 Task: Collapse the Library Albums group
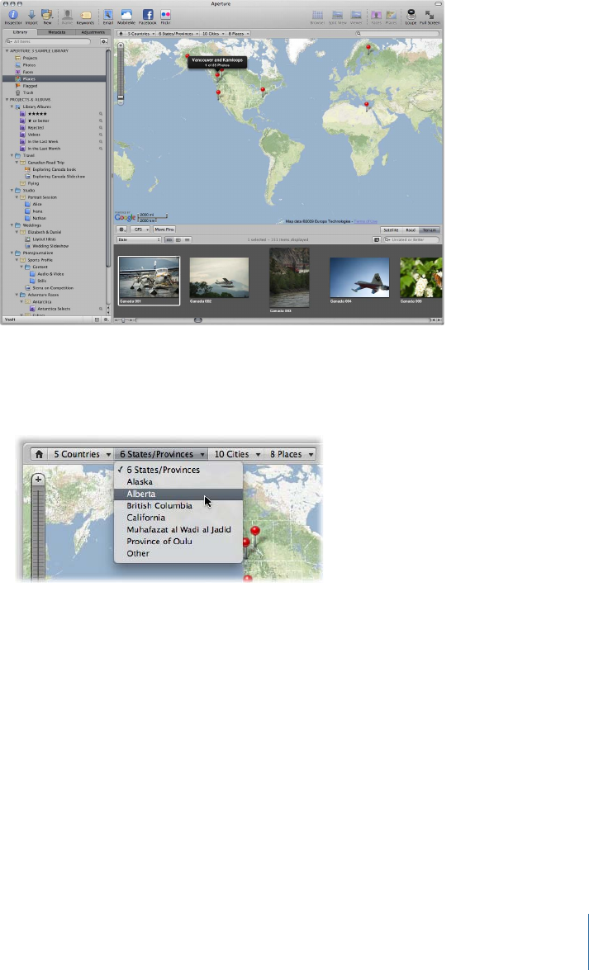tap(12, 106)
